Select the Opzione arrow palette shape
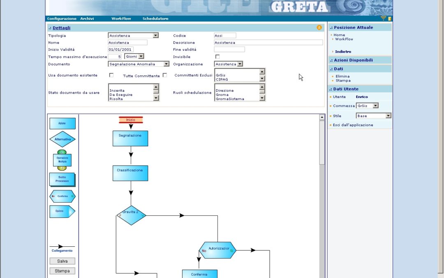The width and height of the screenshot is (444, 278). point(62,211)
